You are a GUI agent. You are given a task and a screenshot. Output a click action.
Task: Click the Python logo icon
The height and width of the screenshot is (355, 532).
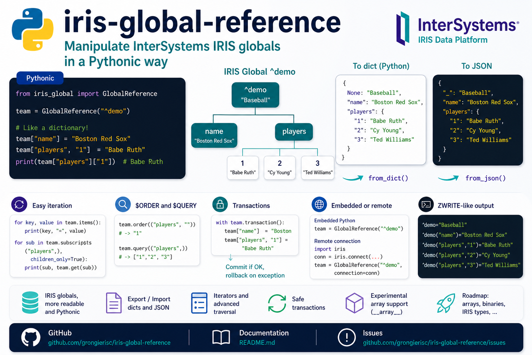click(x=33, y=30)
